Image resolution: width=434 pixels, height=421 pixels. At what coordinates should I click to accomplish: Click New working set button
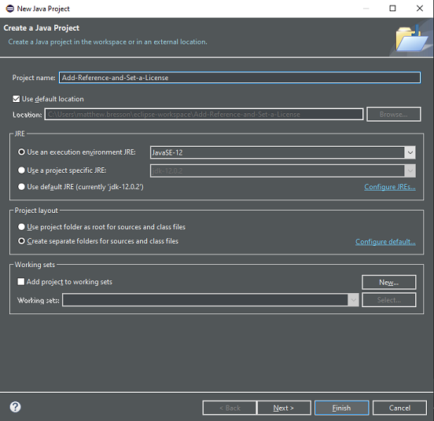click(389, 282)
